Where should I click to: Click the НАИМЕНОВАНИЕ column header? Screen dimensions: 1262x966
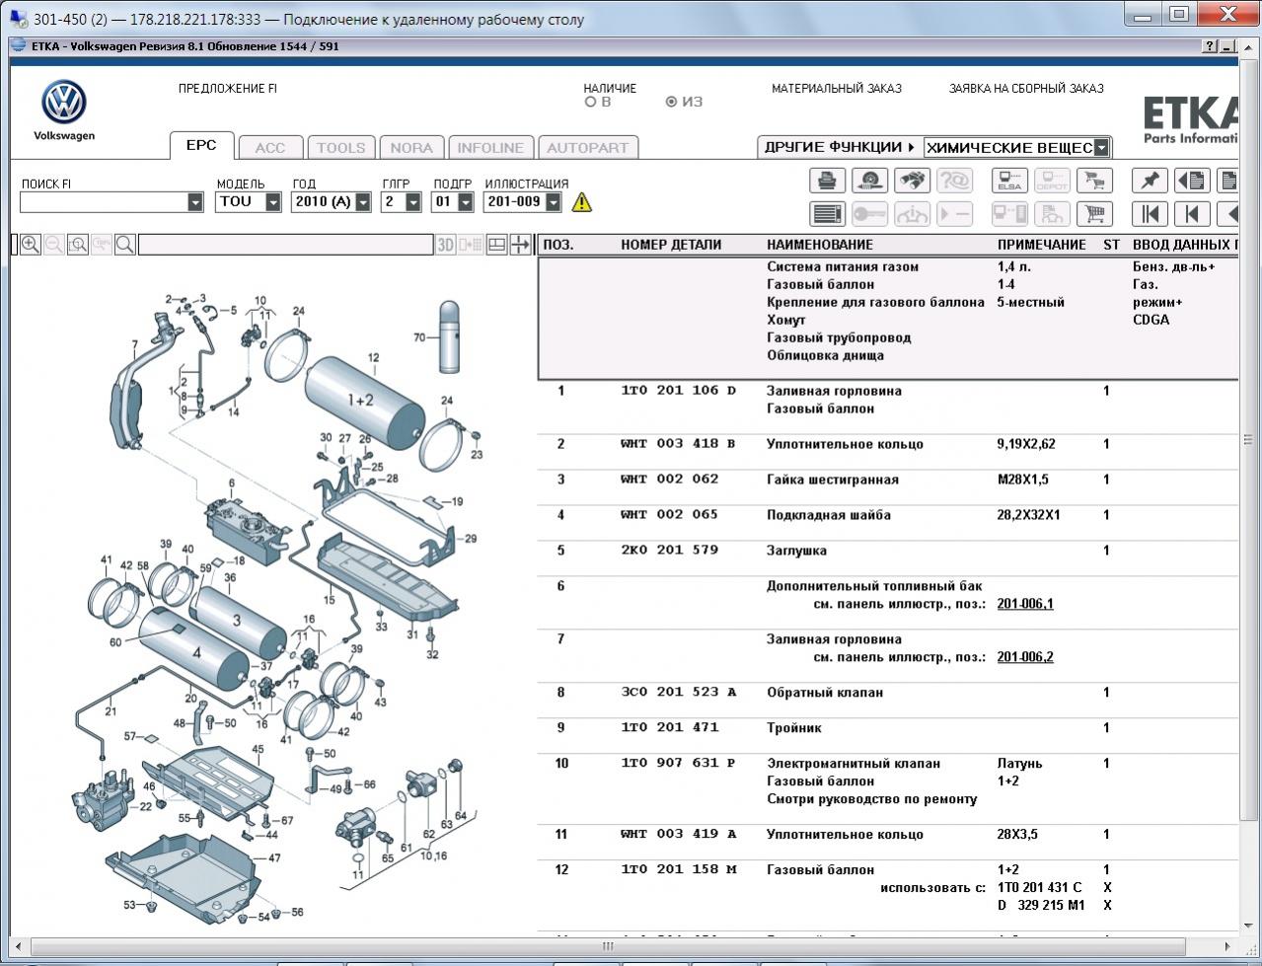point(820,245)
